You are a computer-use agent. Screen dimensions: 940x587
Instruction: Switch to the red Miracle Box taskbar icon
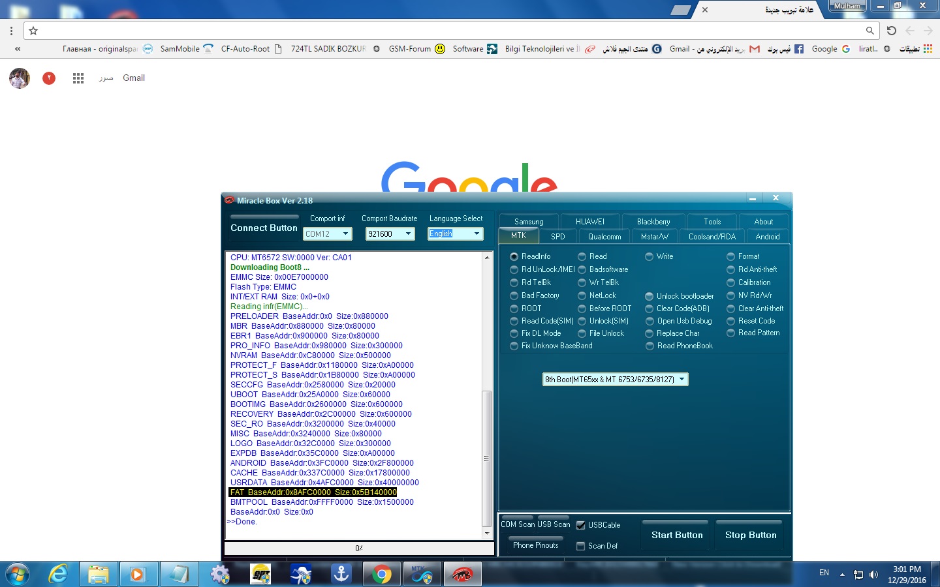tap(462, 575)
